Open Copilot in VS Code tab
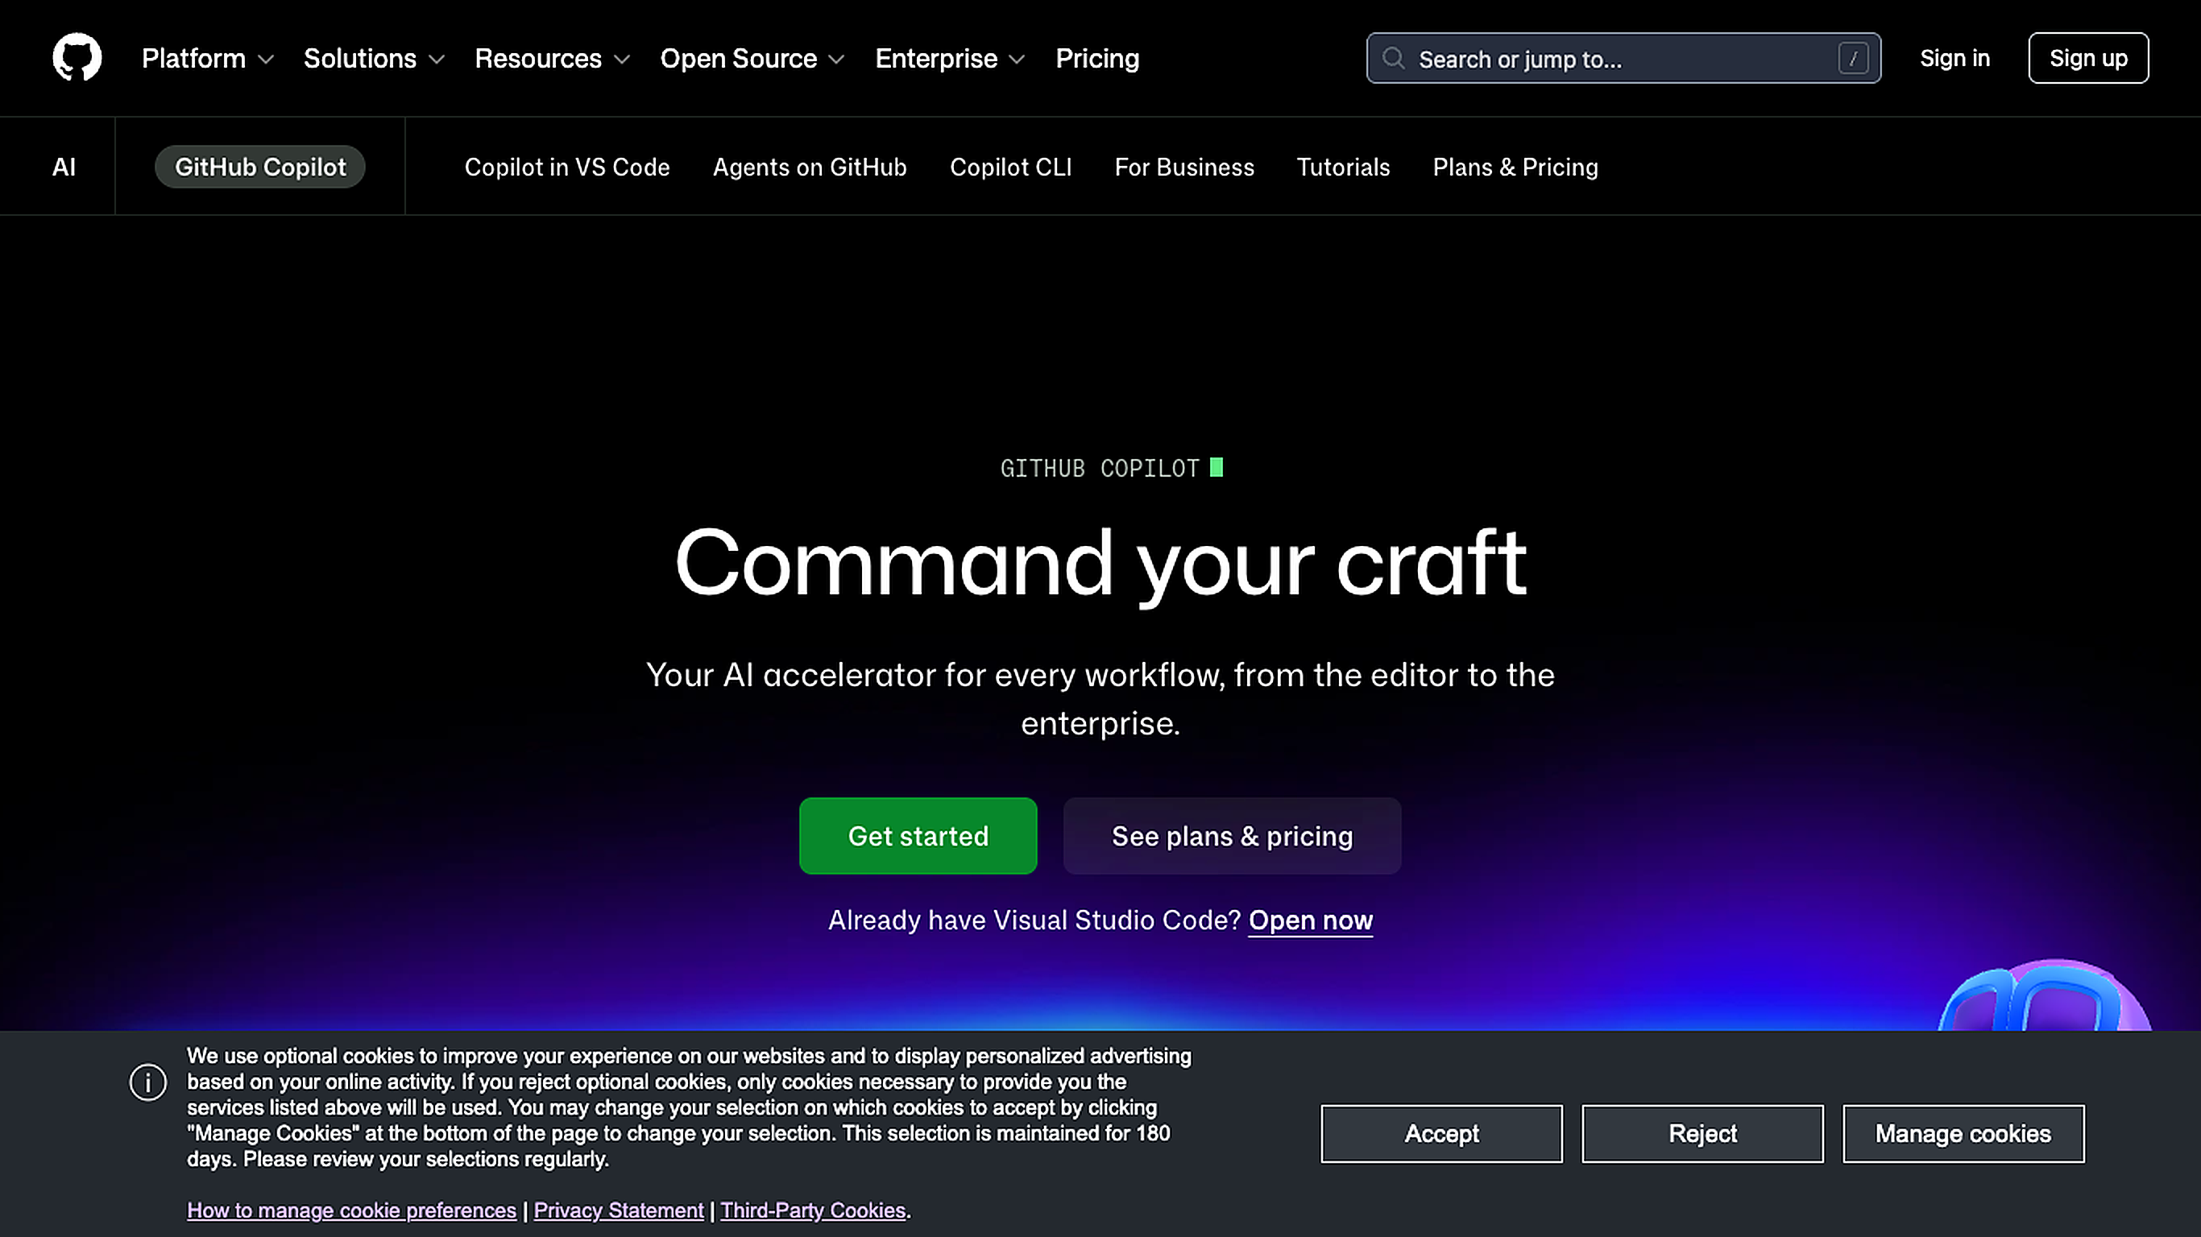Viewport: 2201px width, 1237px height. (567, 167)
